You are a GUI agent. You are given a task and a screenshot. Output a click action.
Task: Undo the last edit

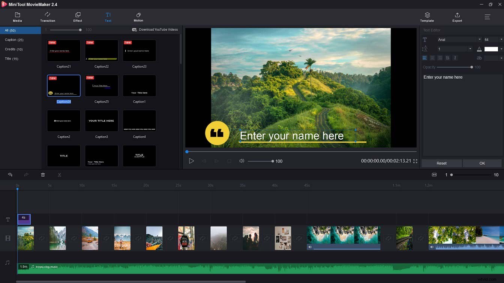tap(10, 174)
